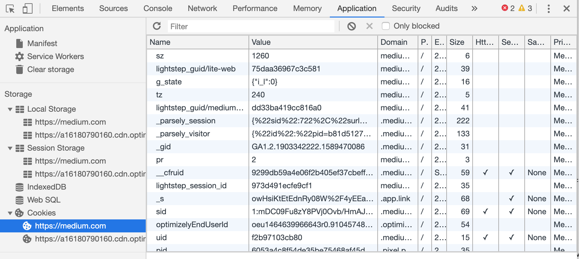579x259 pixels.
Task: Sort cookies by the Name column header
Action: point(198,42)
